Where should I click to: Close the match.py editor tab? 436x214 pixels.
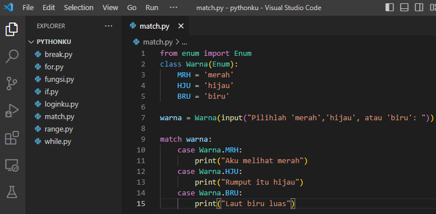pos(181,26)
